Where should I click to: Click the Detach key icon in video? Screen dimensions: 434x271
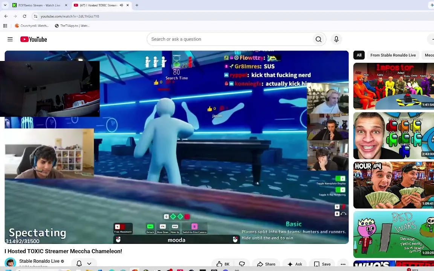150,226
